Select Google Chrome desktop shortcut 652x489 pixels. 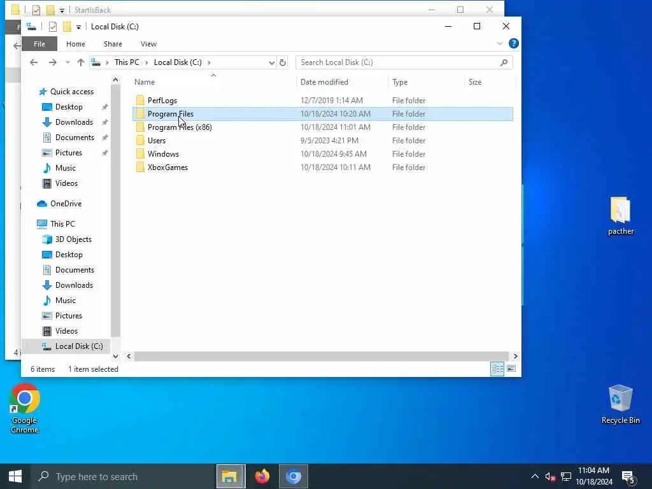25,409
